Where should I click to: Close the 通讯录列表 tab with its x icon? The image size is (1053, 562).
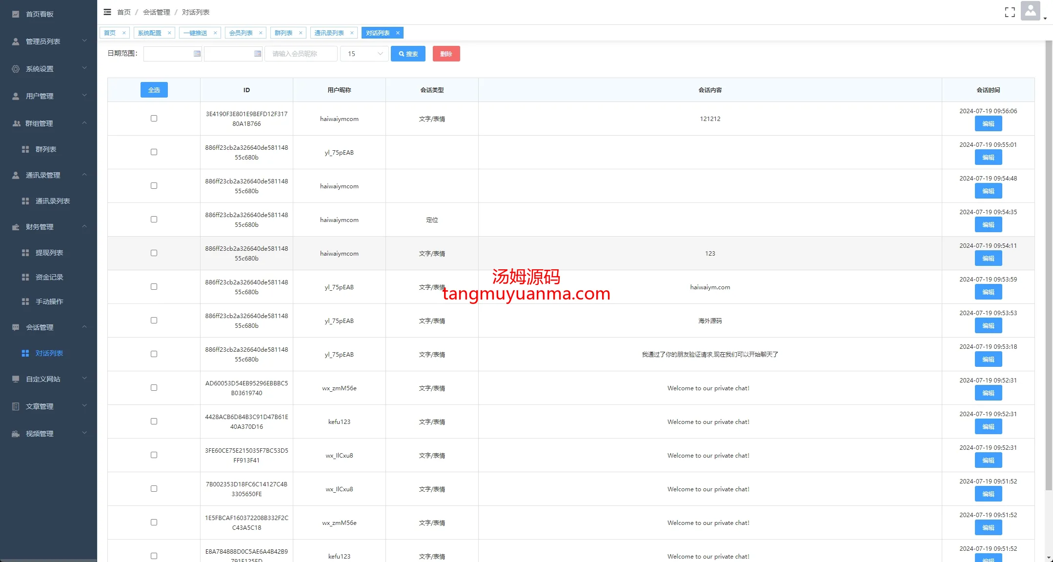tap(352, 33)
